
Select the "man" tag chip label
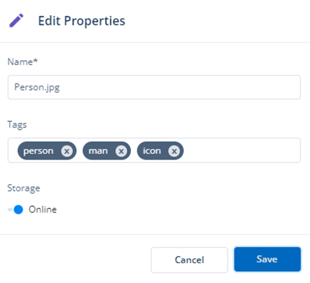click(x=98, y=151)
